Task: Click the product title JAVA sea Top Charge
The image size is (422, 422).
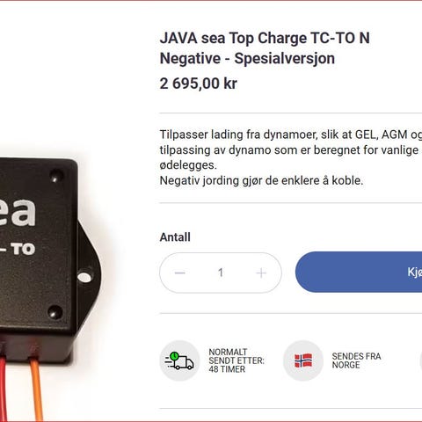Action: (x=265, y=38)
